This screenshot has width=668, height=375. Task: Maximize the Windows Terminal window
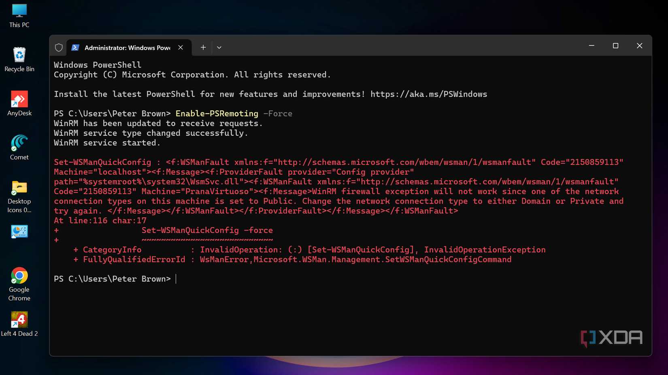616,46
